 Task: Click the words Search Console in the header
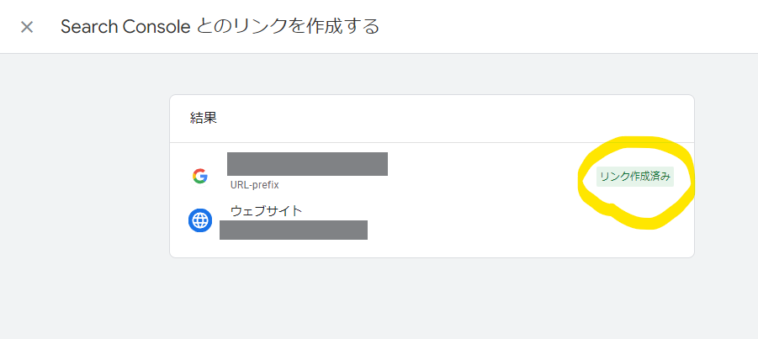click(x=125, y=27)
